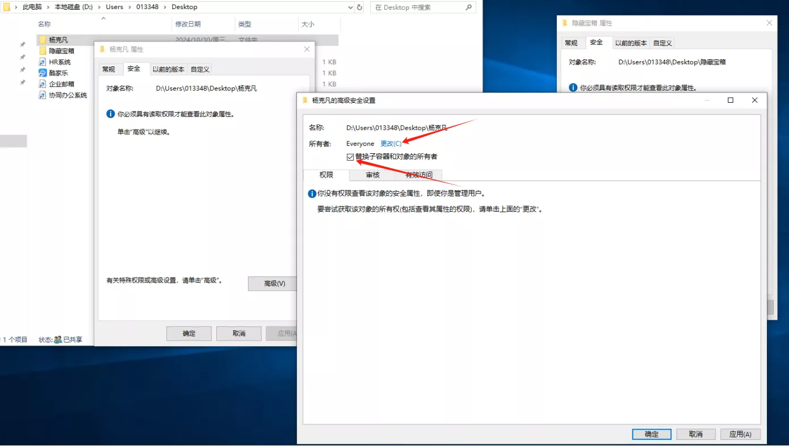Switch to the 审核 tab
This screenshot has height=446, width=789.
(x=372, y=175)
